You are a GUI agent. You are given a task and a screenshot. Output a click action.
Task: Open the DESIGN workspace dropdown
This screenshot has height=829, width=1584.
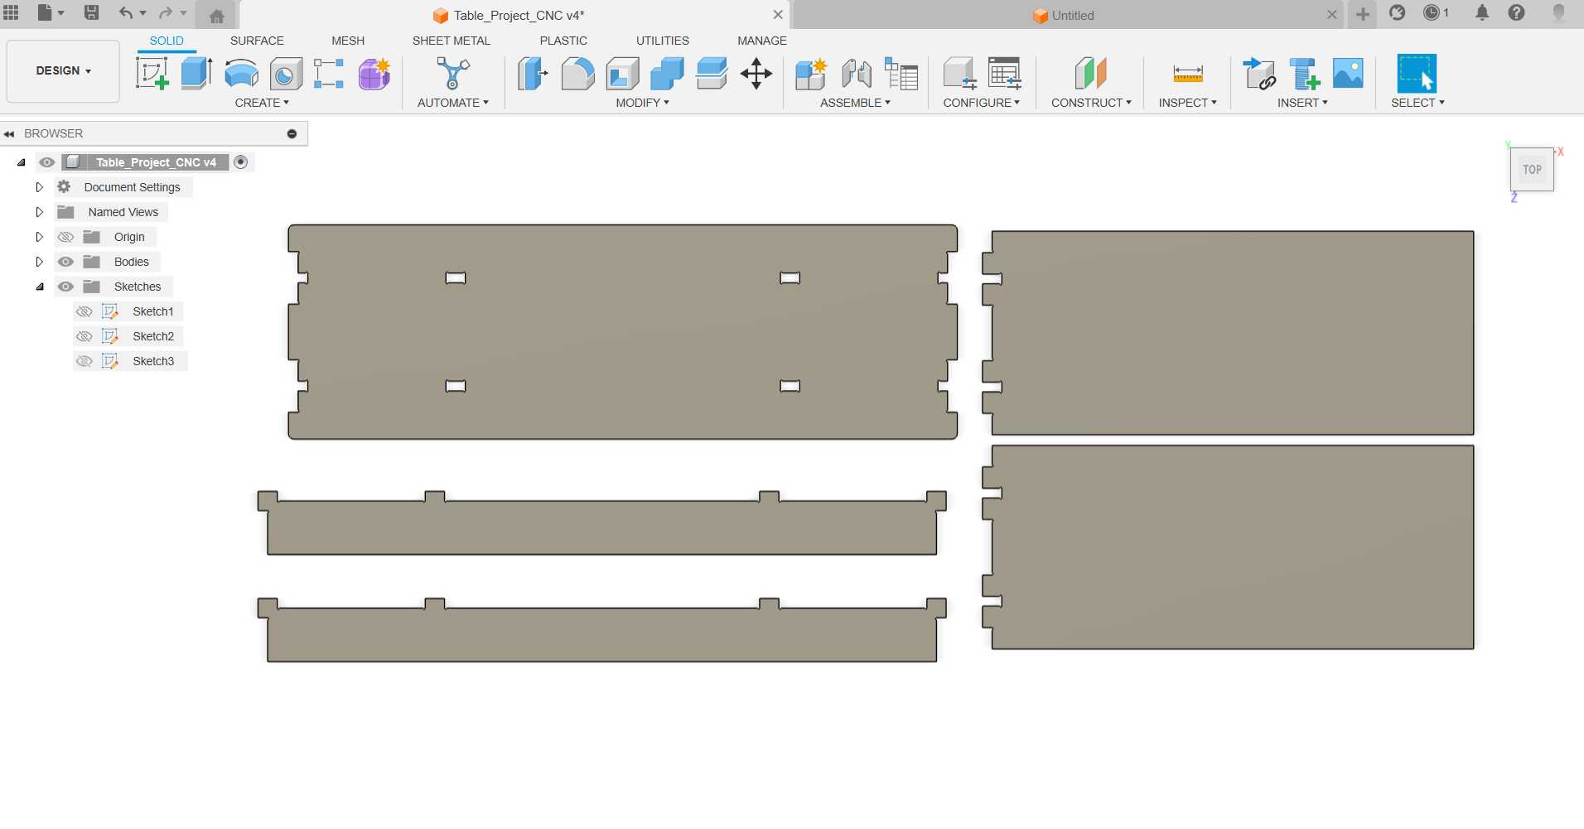point(63,71)
